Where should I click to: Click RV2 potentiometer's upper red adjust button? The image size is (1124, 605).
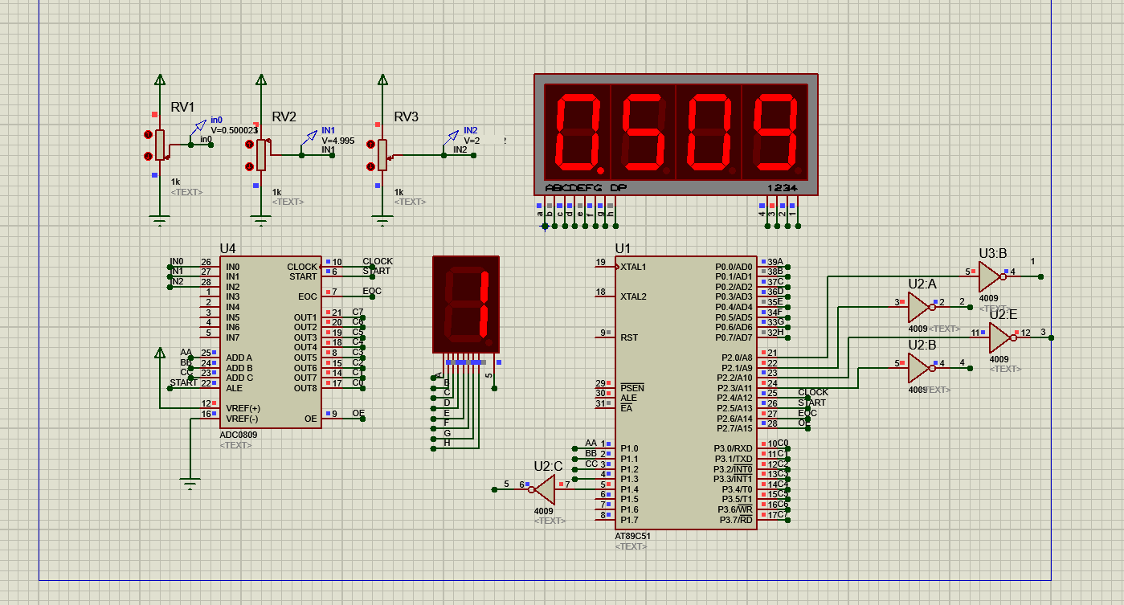[250, 144]
